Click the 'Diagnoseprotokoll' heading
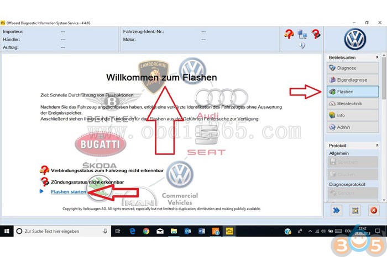Image resolution: width=387 pixels, height=257 pixels. pyautogui.click(x=347, y=184)
